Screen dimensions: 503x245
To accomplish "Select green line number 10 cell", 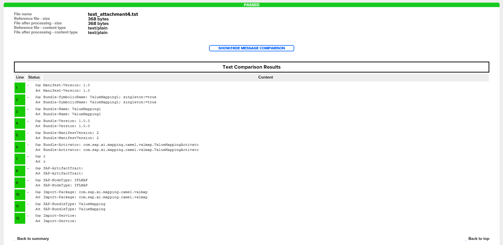I will (20, 195).
